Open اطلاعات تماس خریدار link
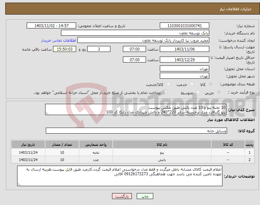Viewport: 260px width, 205px height. (59, 40)
